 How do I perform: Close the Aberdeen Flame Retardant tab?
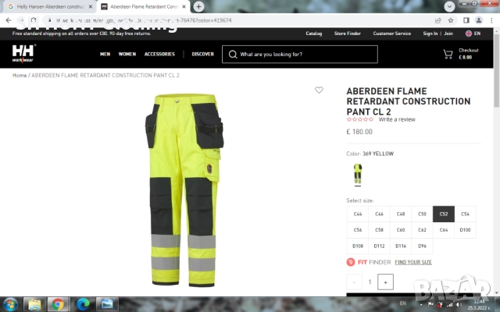click(x=184, y=7)
